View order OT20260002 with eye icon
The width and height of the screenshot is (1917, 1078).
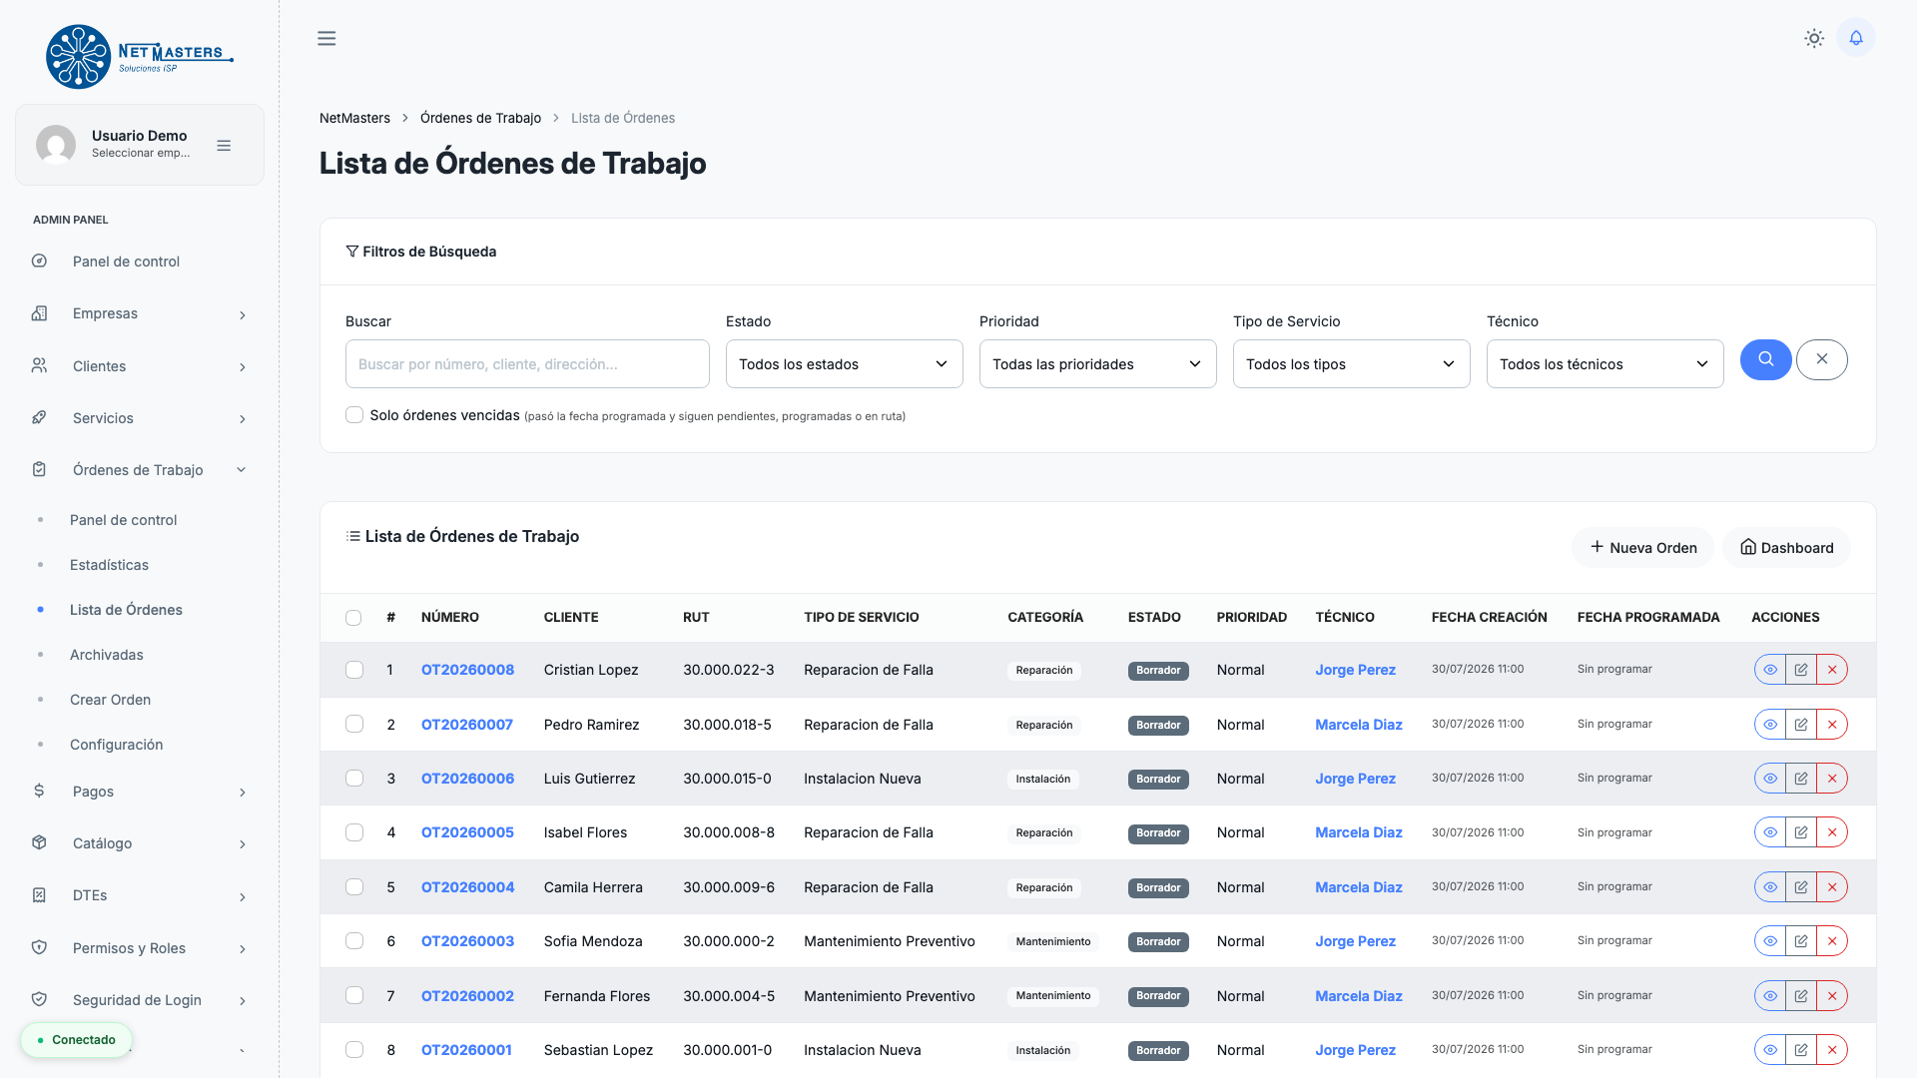(1770, 996)
